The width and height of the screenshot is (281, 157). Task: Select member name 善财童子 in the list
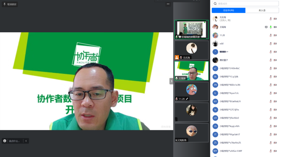click(x=224, y=60)
